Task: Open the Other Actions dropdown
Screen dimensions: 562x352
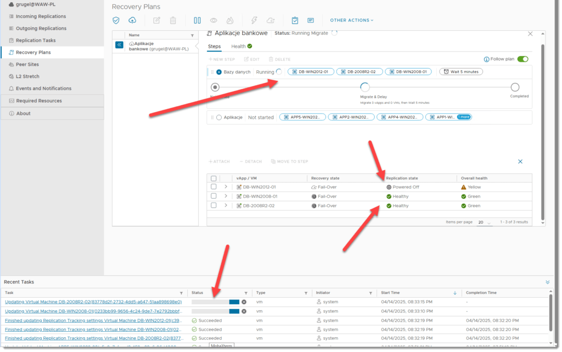Action: (x=351, y=20)
